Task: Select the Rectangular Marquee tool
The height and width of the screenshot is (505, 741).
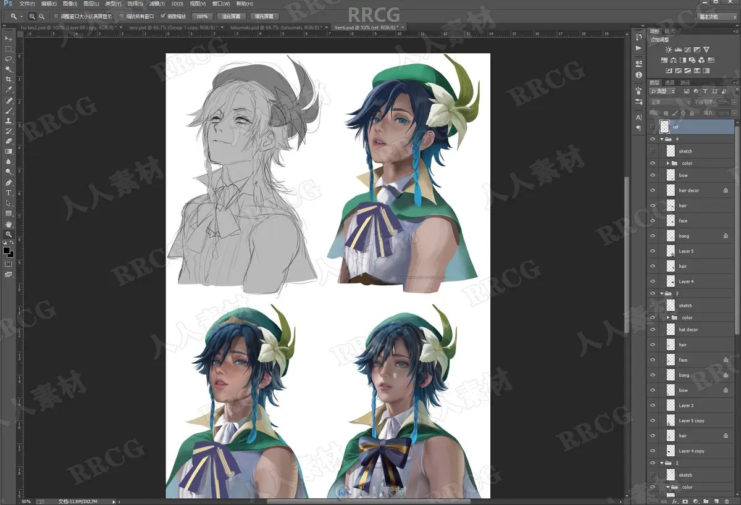Action: pyautogui.click(x=9, y=49)
